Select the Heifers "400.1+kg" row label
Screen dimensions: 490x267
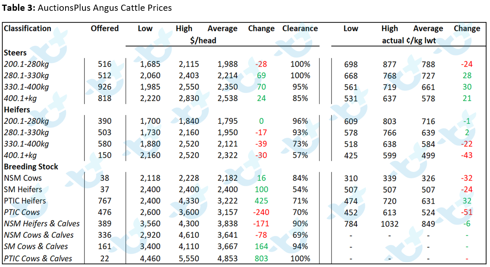(20, 155)
